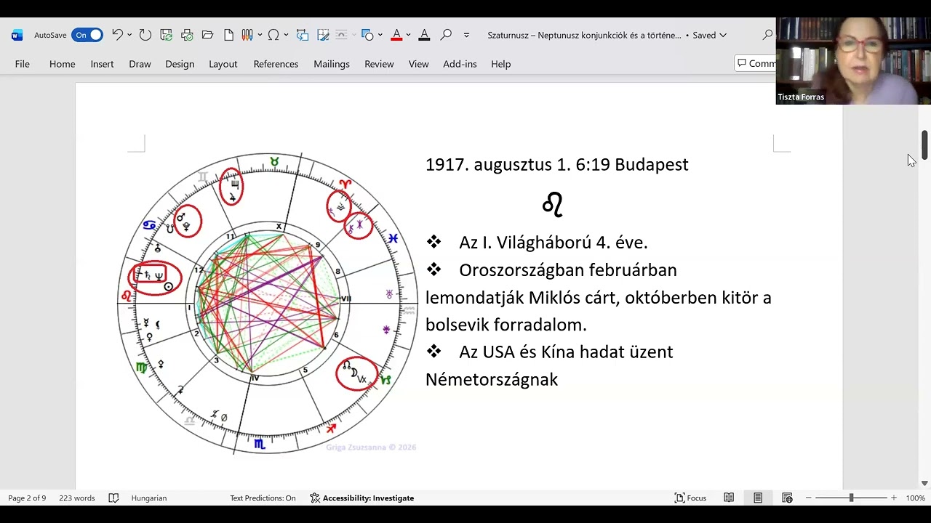Click the 100% zoom level
This screenshot has height=523, width=931.
pos(916,498)
